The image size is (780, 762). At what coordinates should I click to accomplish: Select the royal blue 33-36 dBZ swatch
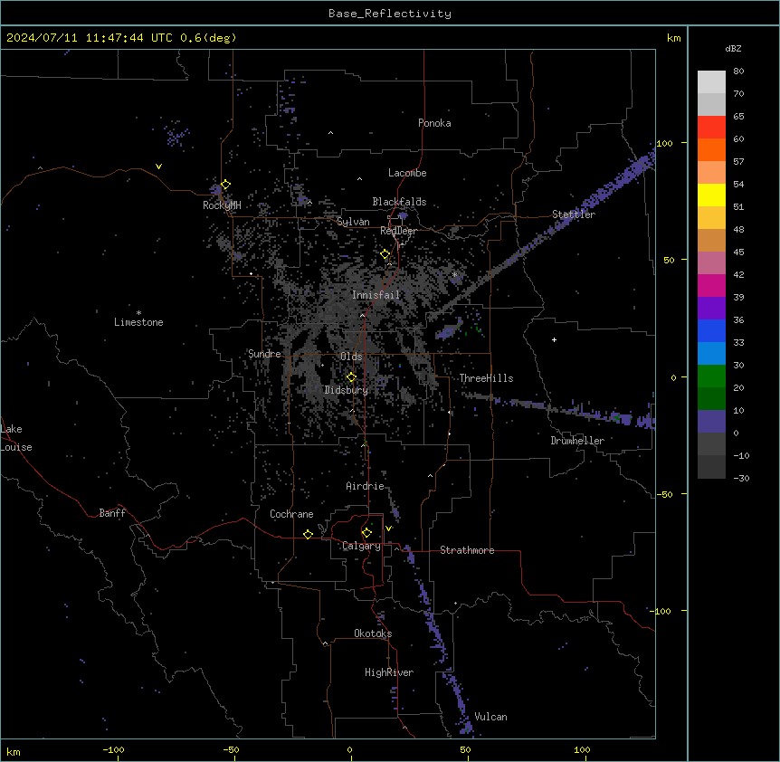(x=711, y=330)
